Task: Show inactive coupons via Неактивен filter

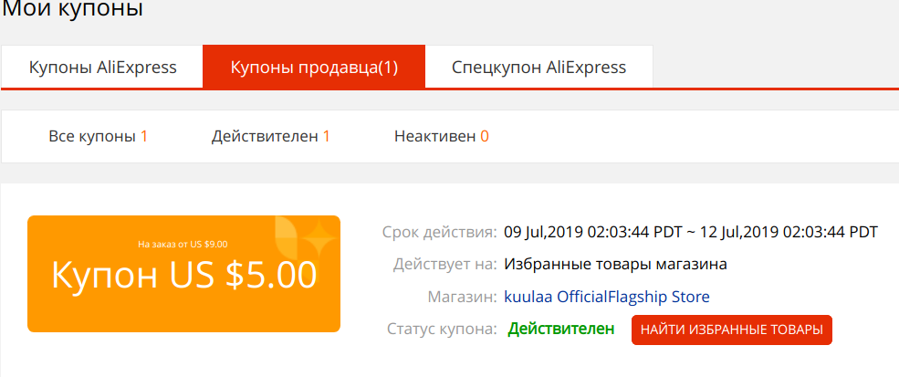Action: click(442, 137)
